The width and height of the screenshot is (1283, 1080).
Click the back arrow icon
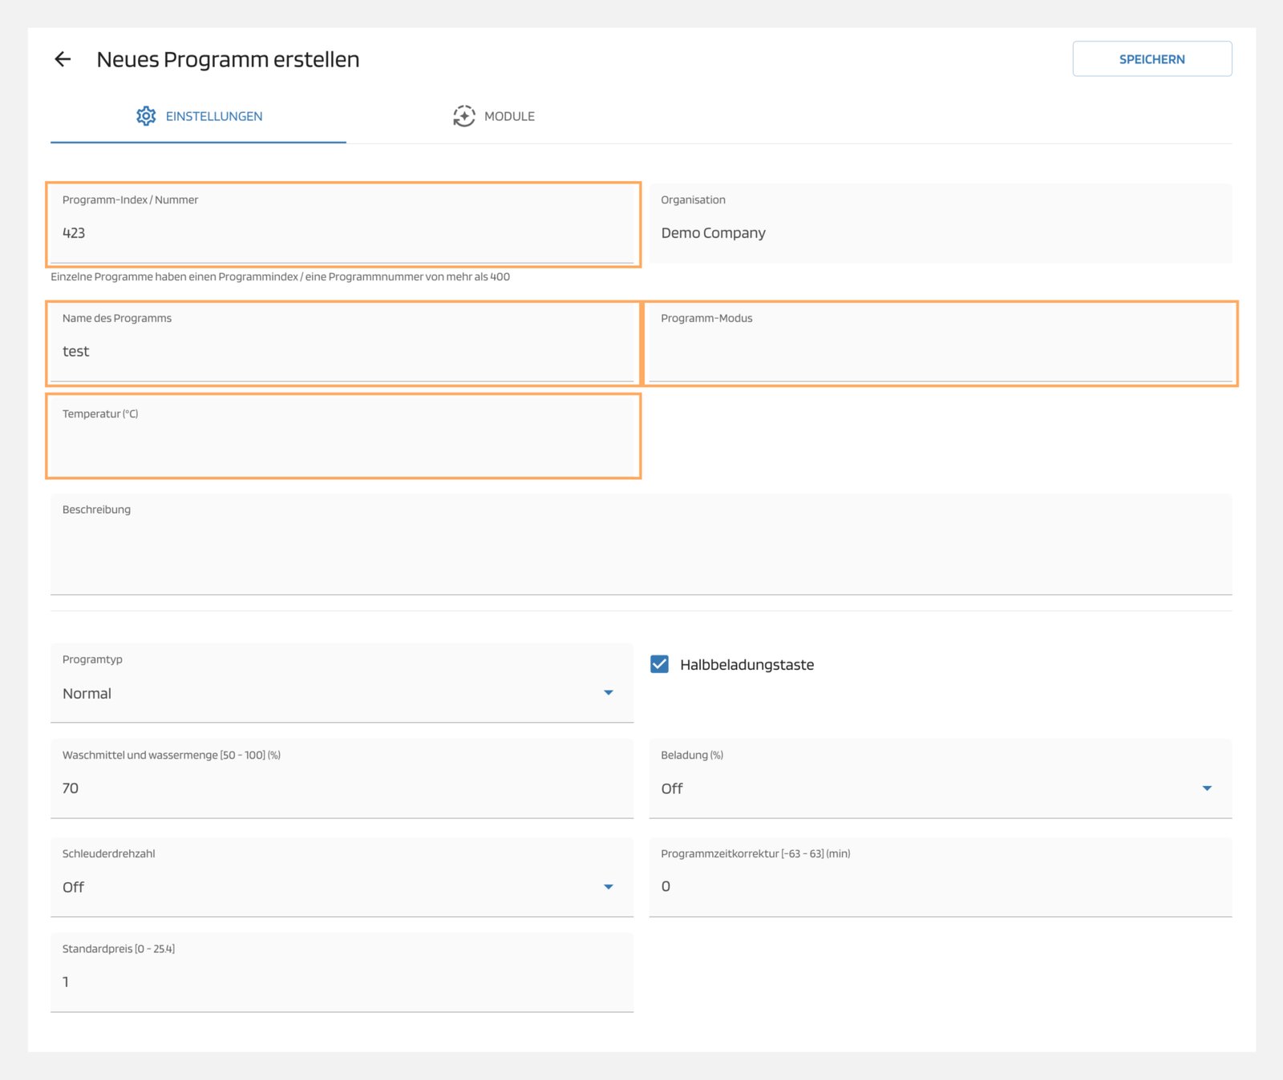(63, 59)
